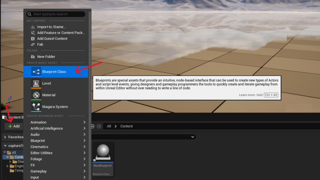Expand the Input submenu

click(x=56, y=177)
